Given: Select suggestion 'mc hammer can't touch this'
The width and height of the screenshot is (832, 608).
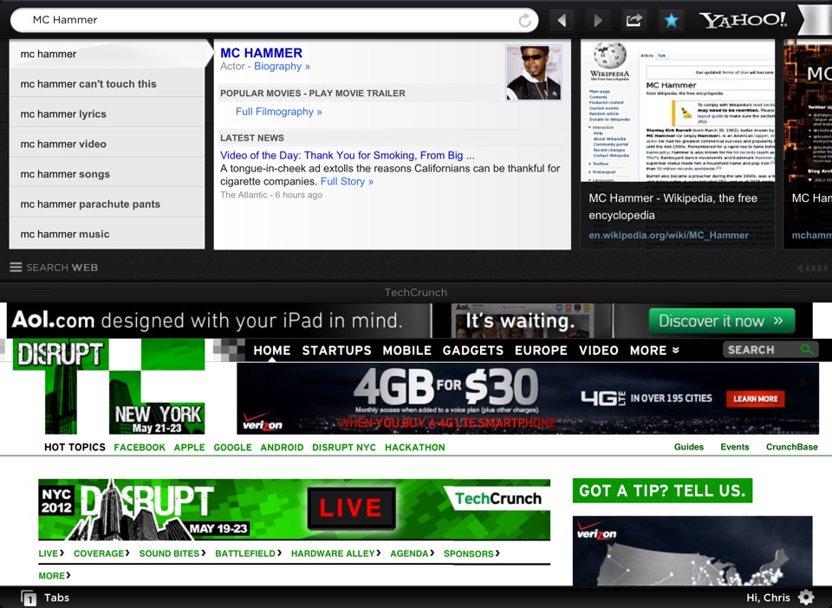Looking at the screenshot, I should [x=107, y=84].
